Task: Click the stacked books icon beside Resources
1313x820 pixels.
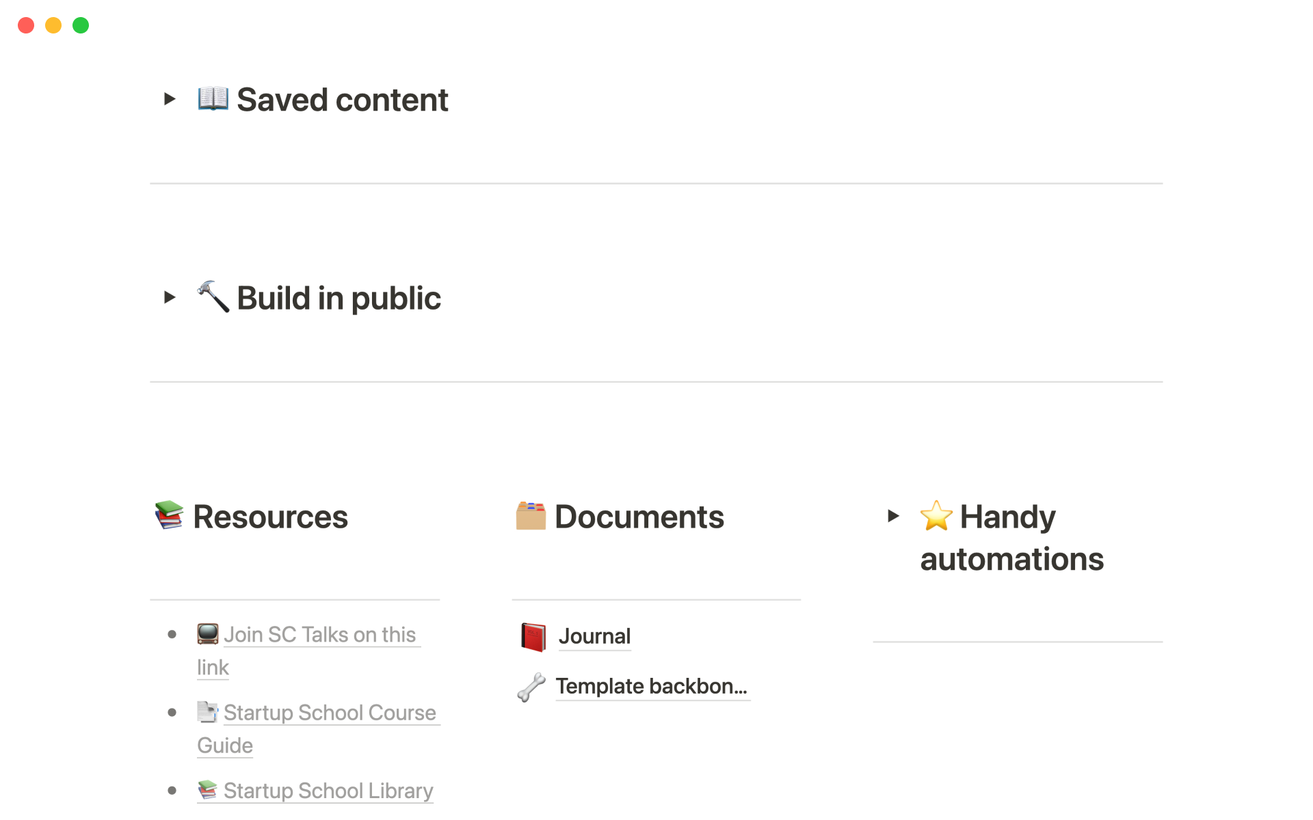Action: pos(169,515)
